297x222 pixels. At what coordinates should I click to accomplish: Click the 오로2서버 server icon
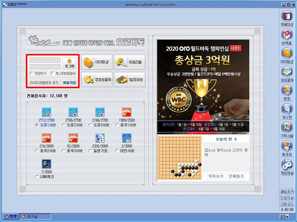tap(73, 112)
